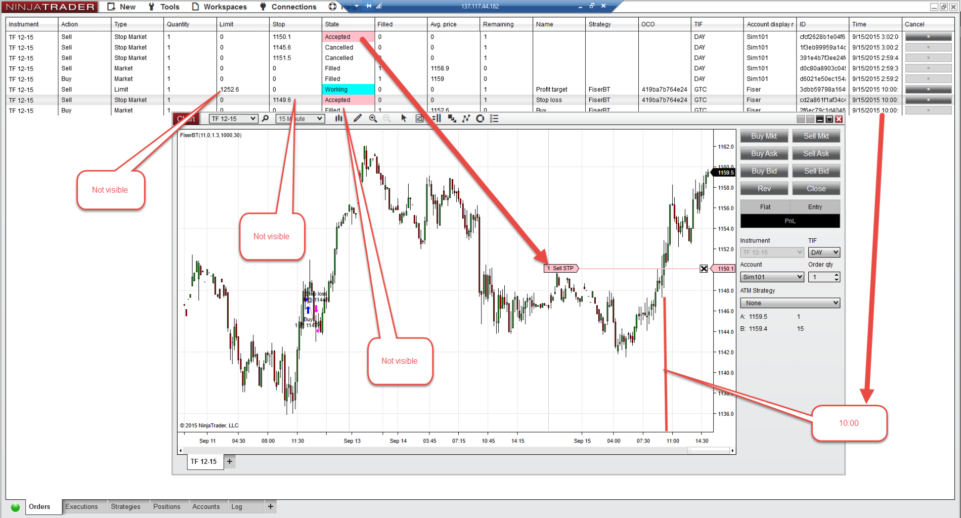The width and height of the screenshot is (961, 518).
Task: Add a new chart tab with plus
Action: 230,461
